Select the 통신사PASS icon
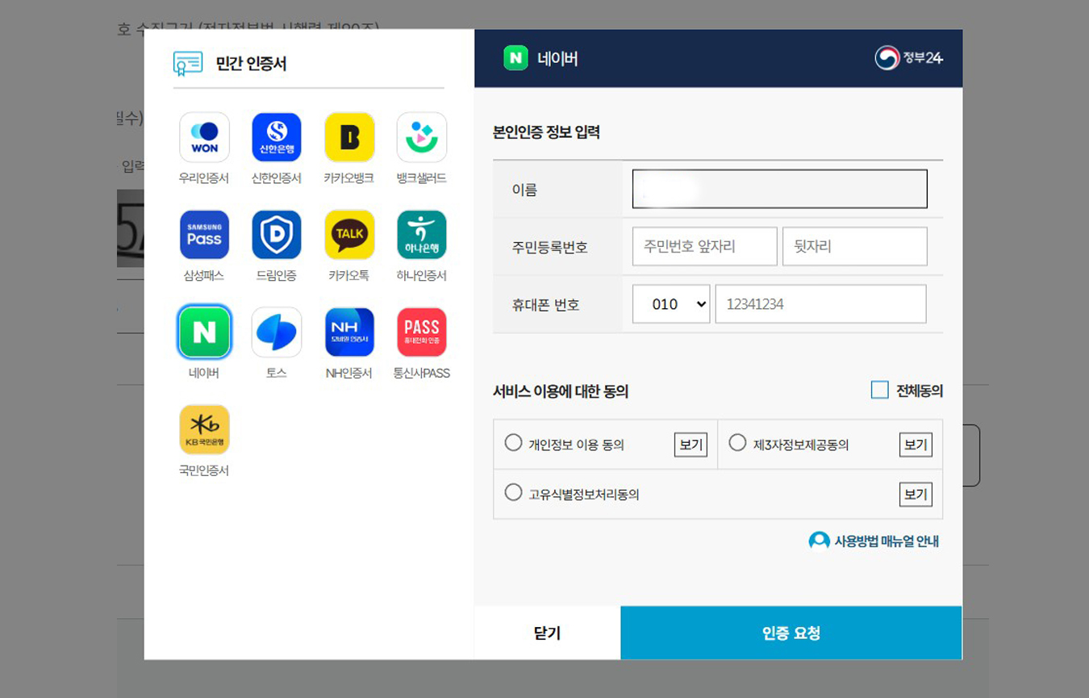Screen dimensions: 1089x698 (420, 331)
